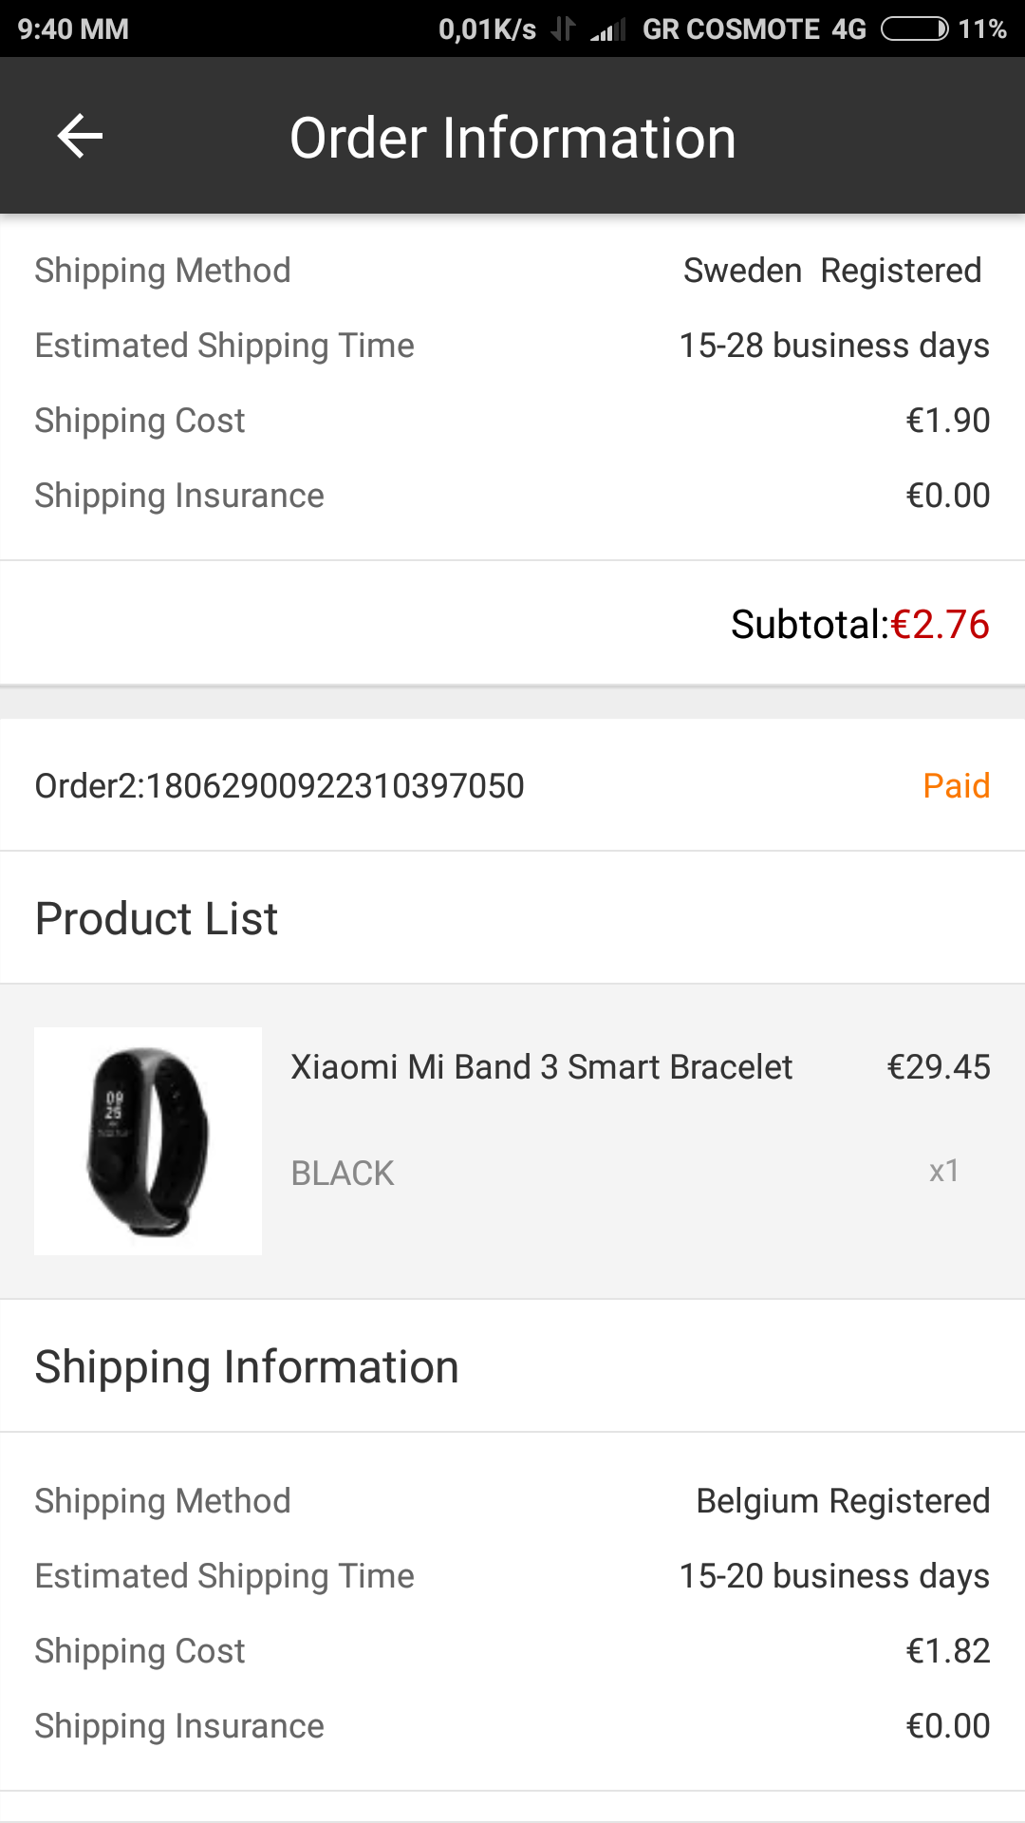Viewport: 1025px width, 1823px height.
Task: Open the Mi Band 3 product thumbnail
Action: [x=148, y=1141]
